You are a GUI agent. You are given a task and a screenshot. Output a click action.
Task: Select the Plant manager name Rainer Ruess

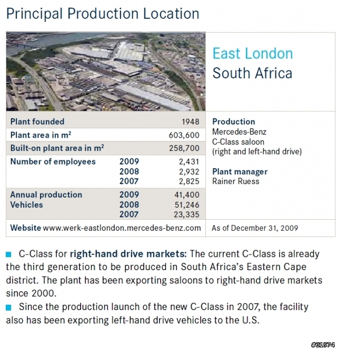pyautogui.click(x=236, y=181)
